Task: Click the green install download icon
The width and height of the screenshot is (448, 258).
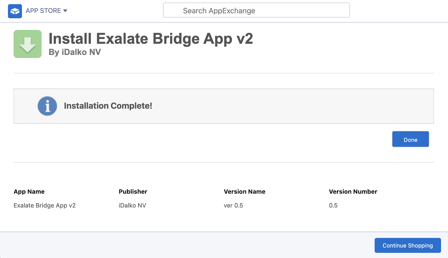Action: (x=27, y=44)
